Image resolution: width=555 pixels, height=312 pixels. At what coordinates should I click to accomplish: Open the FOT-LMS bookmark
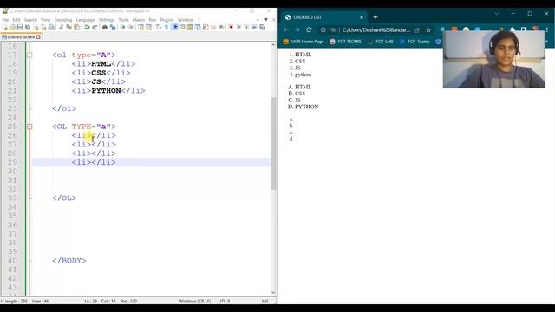381,42
